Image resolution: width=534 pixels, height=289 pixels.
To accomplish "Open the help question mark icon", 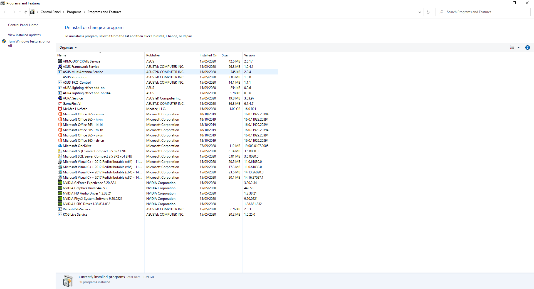I will click(527, 48).
